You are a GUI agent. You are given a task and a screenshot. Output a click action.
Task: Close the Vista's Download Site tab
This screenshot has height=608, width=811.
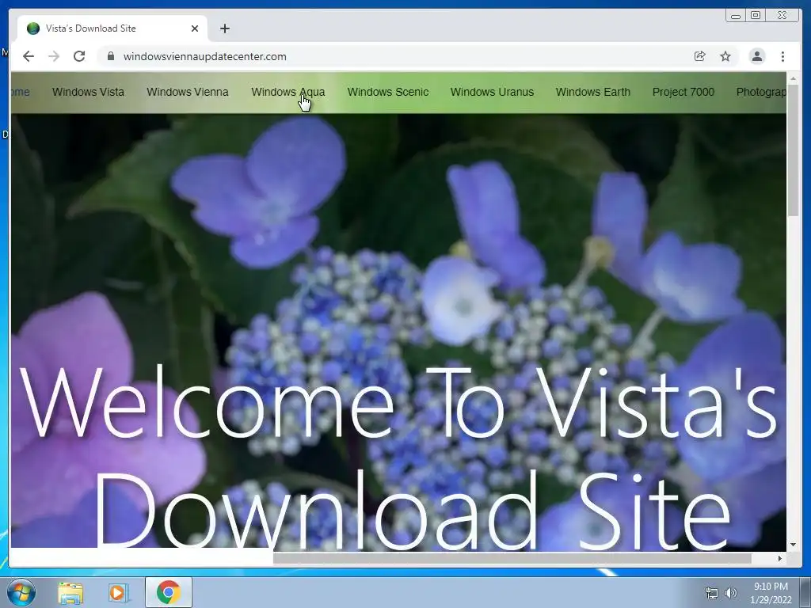pos(195,28)
